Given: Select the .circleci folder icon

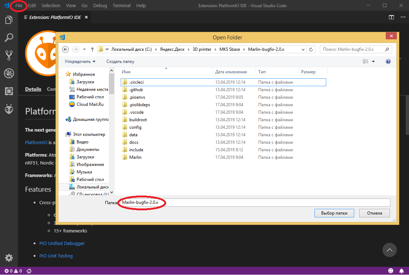Looking at the screenshot, I should [x=125, y=82].
